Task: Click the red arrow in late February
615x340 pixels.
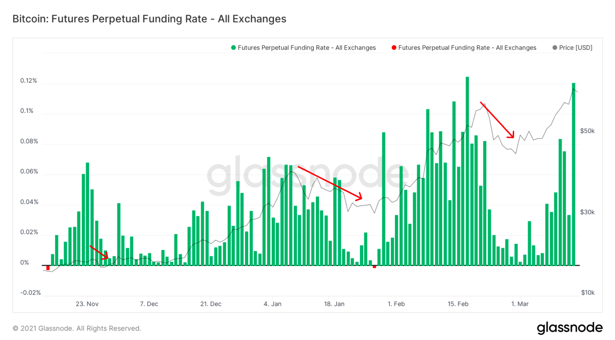Action: [498, 120]
